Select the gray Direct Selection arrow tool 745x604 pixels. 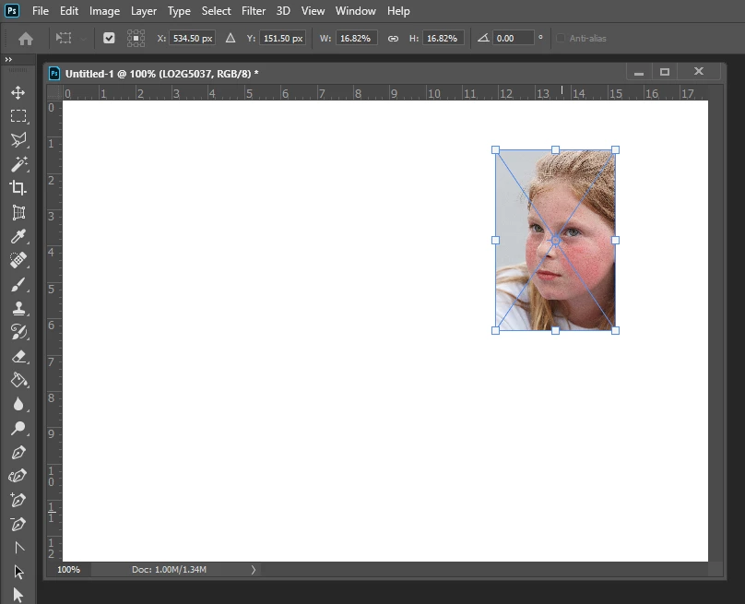[18, 595]
